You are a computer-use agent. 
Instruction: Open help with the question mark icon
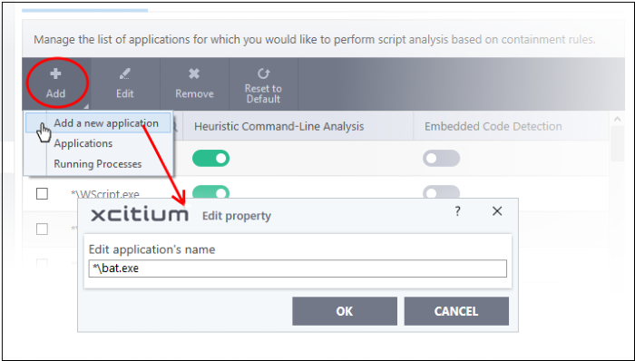click(457, 210)
